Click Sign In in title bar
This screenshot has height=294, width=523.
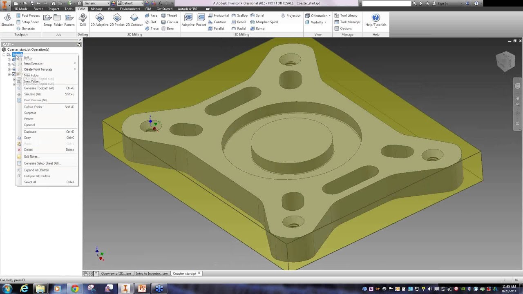(443, 3)
